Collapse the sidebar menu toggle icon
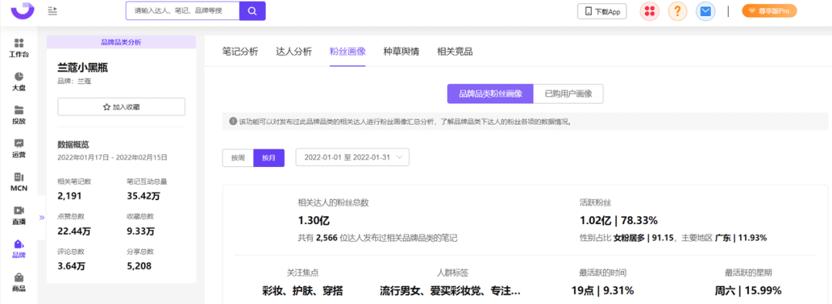The image size is (832, 304). pos(52,11)
